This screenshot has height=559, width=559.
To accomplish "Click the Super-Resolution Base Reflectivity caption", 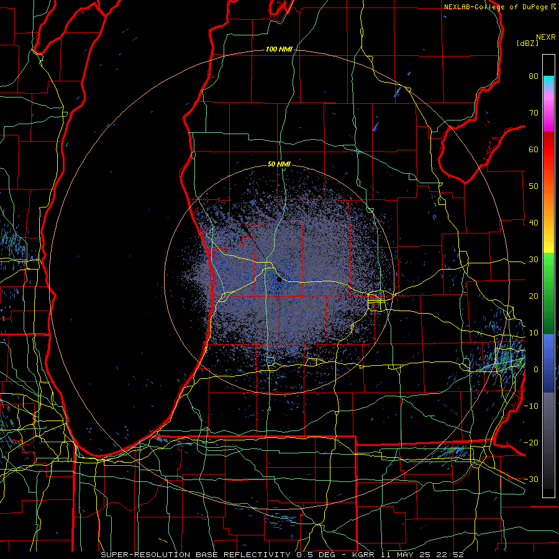I will [282, 555].
